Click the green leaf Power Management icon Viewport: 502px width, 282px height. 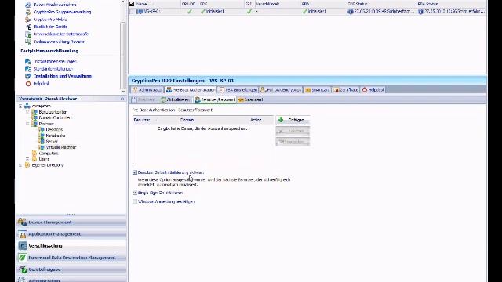(x=23, y=258)
